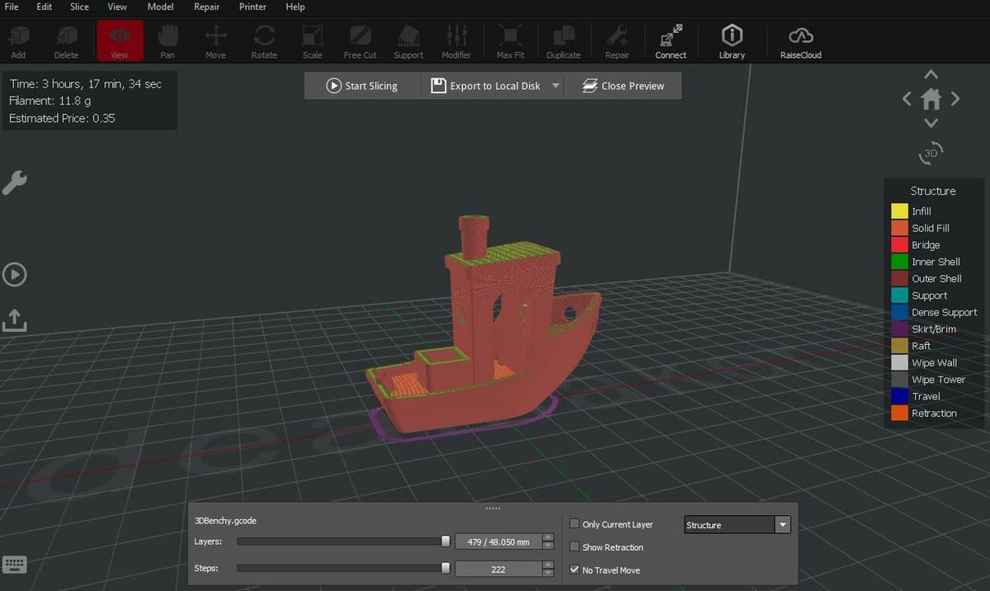This screenshot has height=591, width=990.
Task: Rotate view with the down arrow
Action: click(931, 123)
